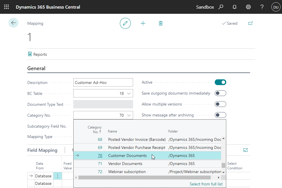
Task: Enable Save outgoing documents immediately
Action: [x=220, y=93]
